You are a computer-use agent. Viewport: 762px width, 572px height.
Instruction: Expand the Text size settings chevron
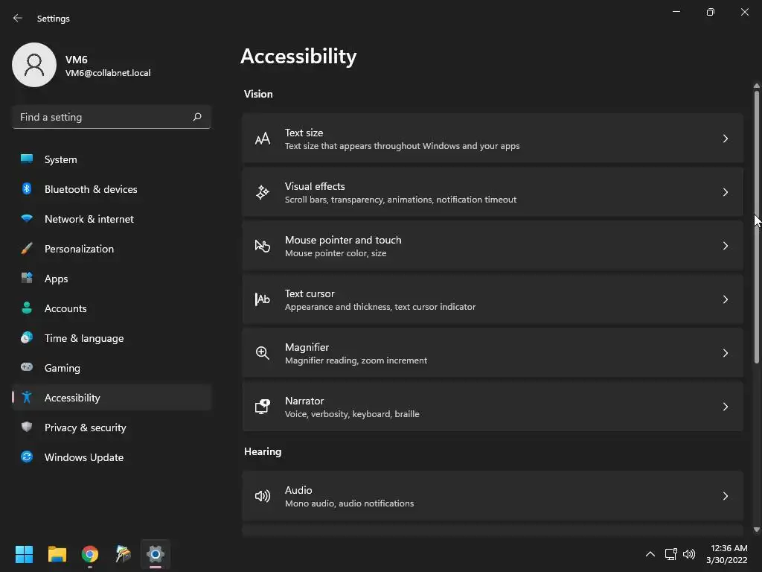(726, 139)
